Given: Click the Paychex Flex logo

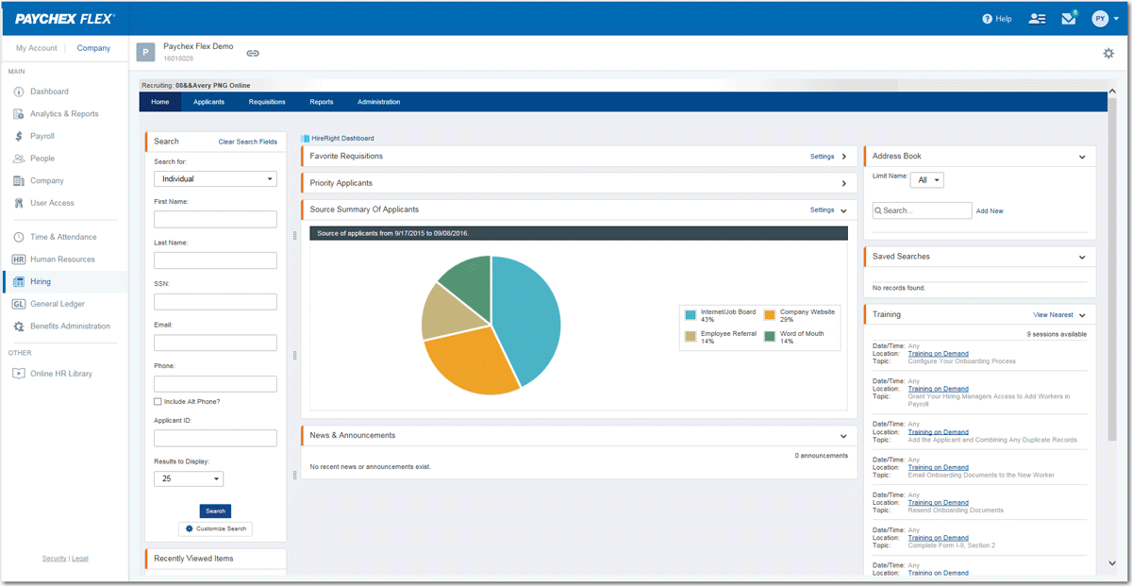Looking at the screenshot, I should pyautogui.click(x=64, y=18).
